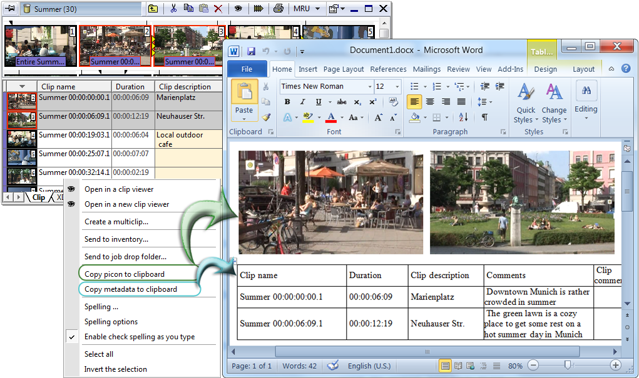Viewport: 639px width, 378px height.
Task: Click the Subscript icon
Action: 357,102
